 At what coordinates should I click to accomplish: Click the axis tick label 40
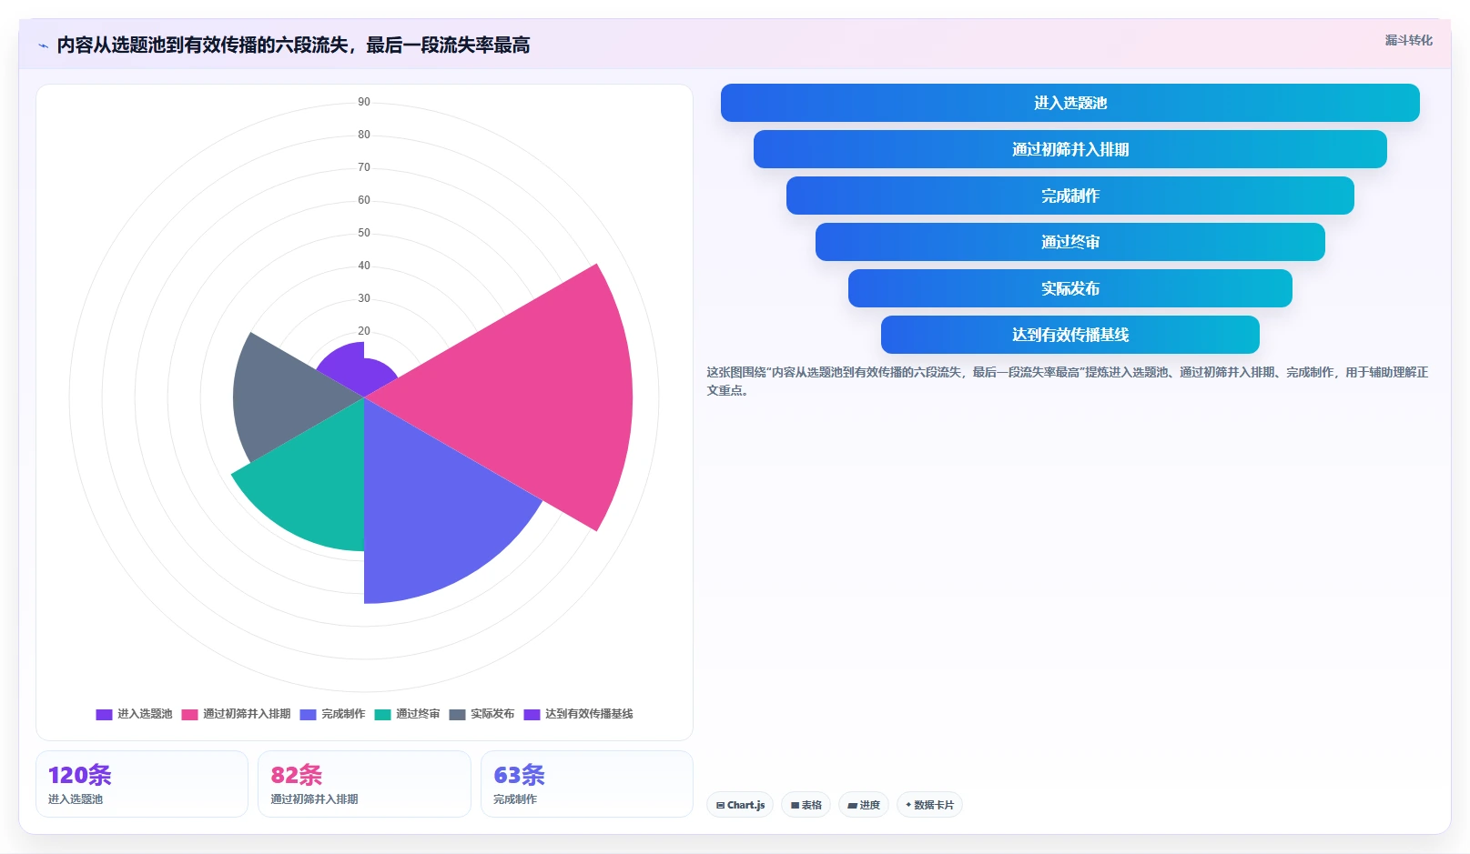coord(364,266)
